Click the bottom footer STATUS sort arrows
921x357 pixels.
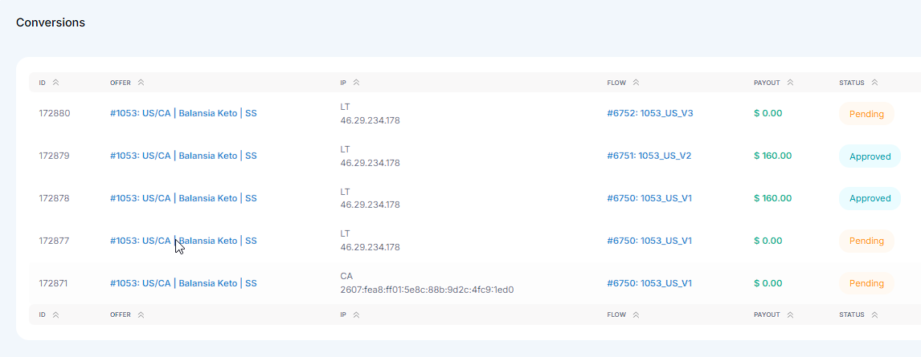874,314
